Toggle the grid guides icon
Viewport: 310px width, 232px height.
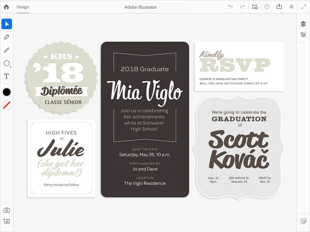[x=303, y=221]
